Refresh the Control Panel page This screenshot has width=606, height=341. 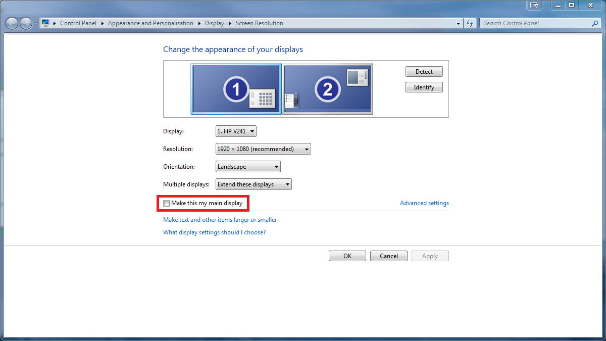[x=470, y=23]
